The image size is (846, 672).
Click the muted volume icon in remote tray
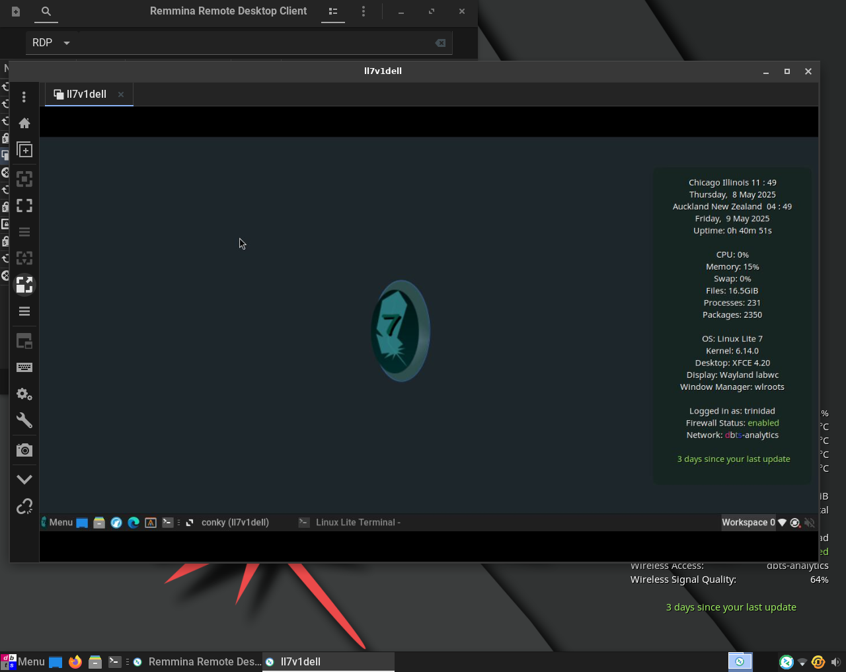click(809, 523)
